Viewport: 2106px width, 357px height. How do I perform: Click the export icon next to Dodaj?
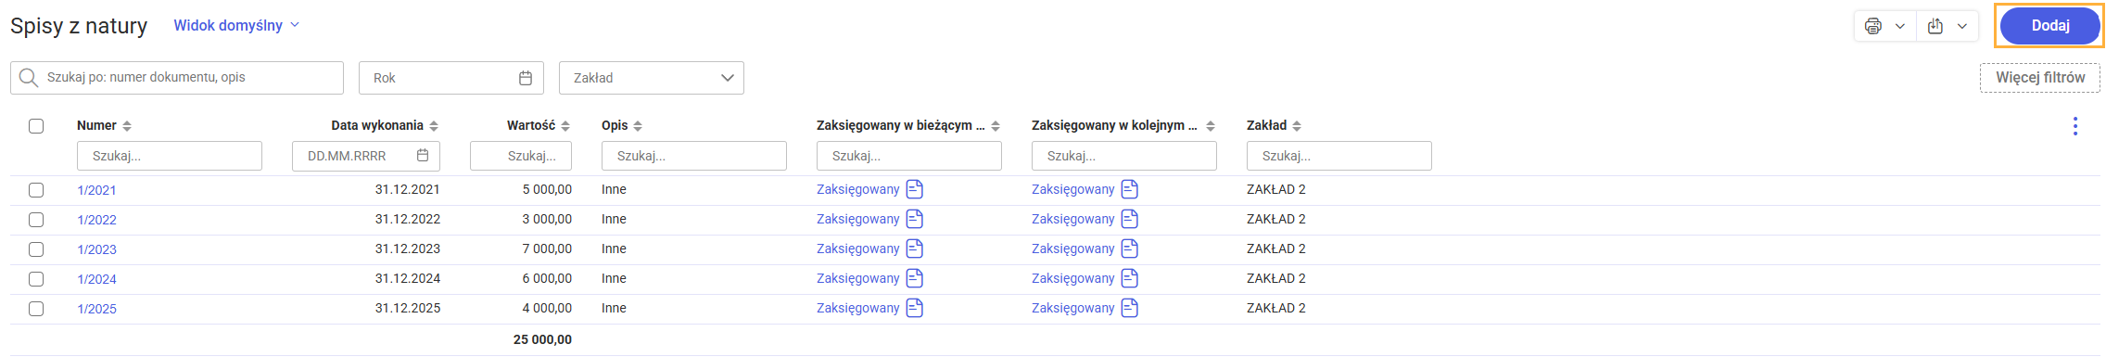click(1935, 26)
